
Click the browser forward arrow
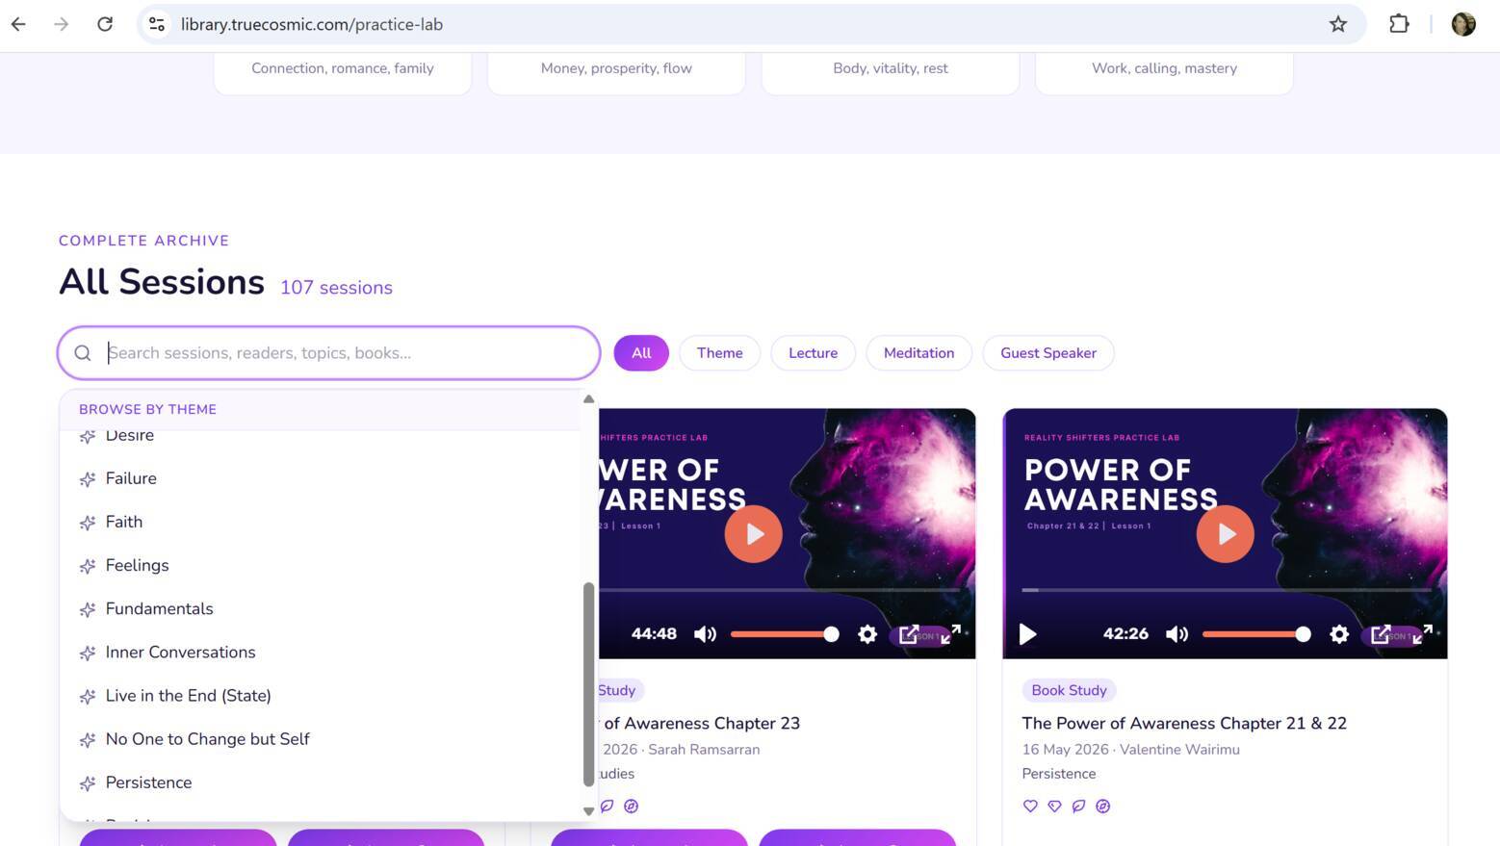[x=62, y=24]
